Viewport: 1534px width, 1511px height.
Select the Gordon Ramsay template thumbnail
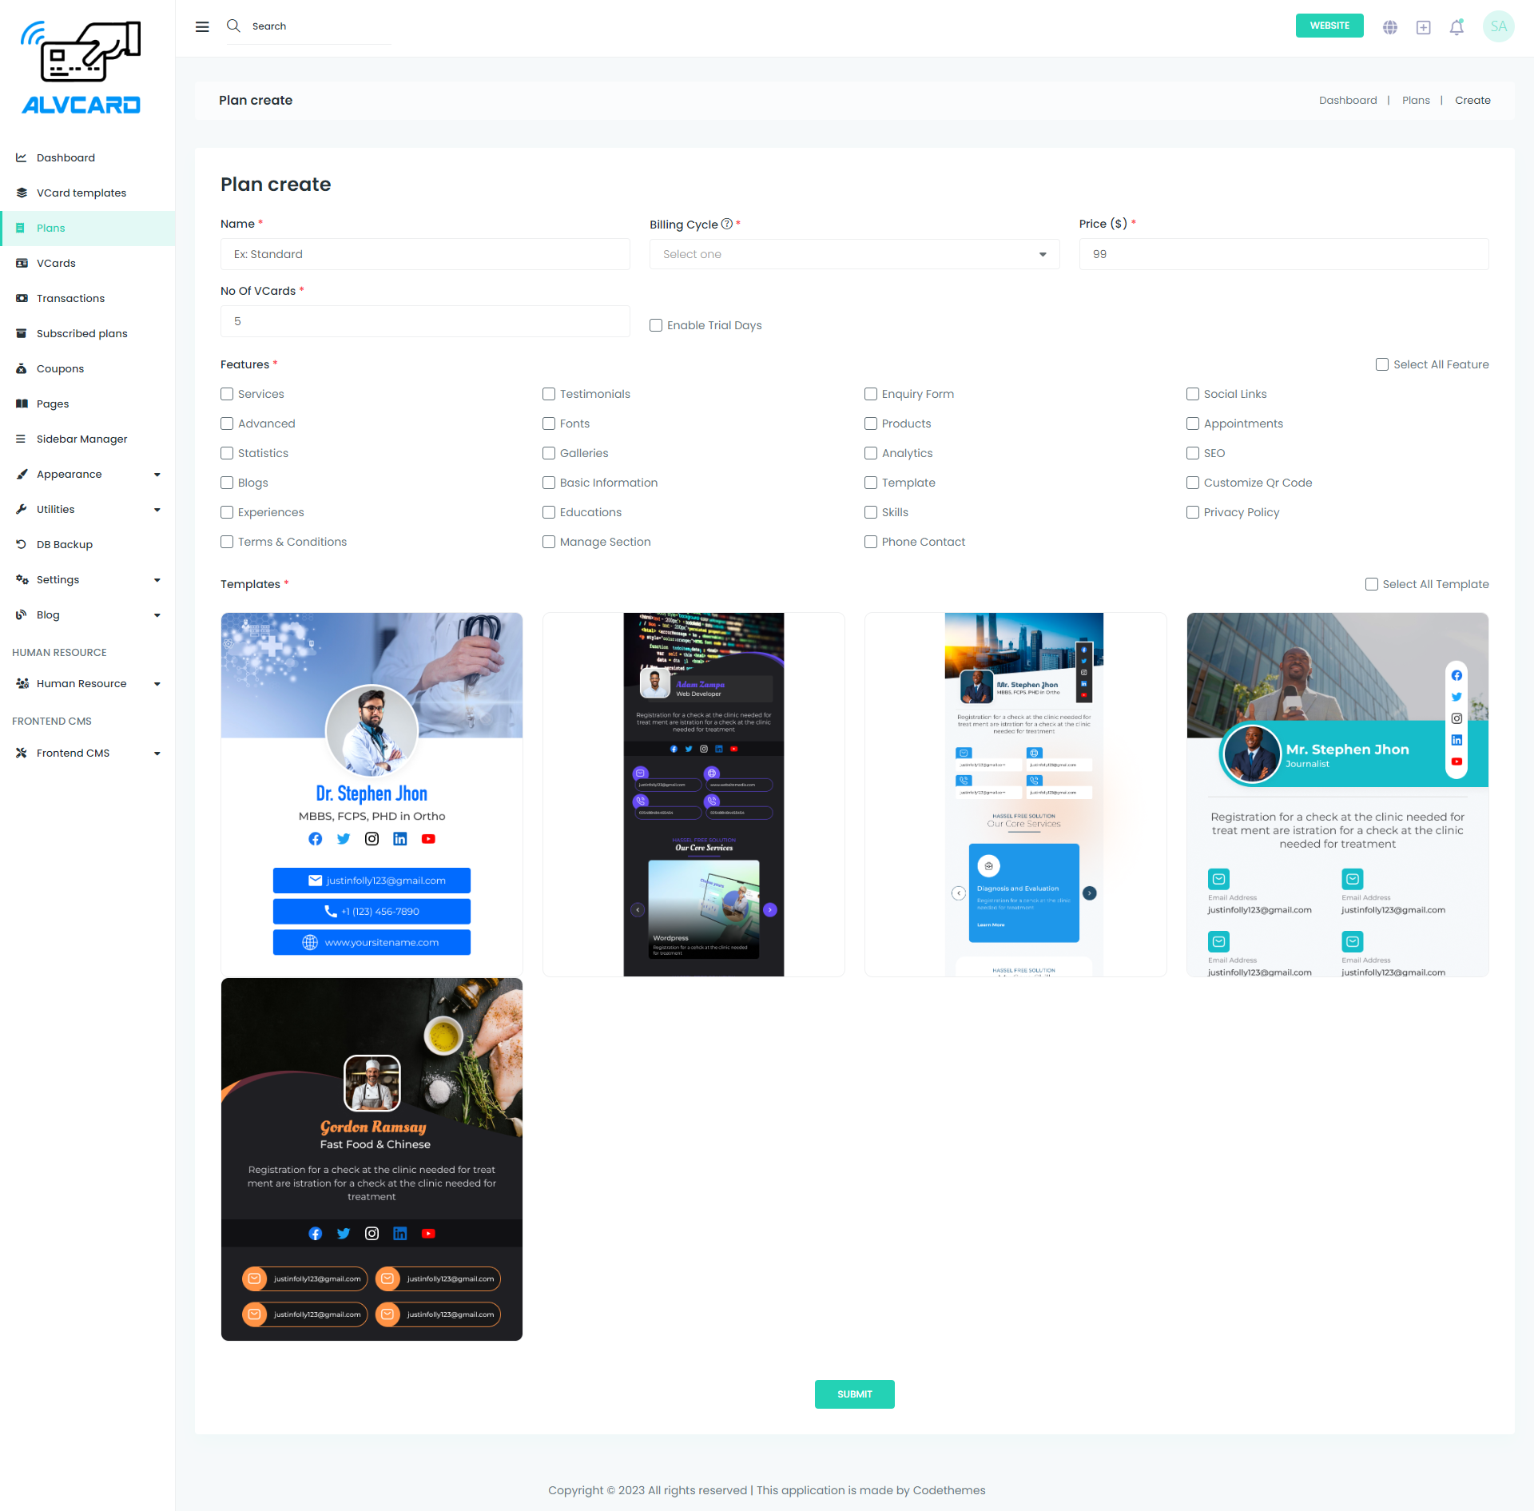(x=372, y=1159)
